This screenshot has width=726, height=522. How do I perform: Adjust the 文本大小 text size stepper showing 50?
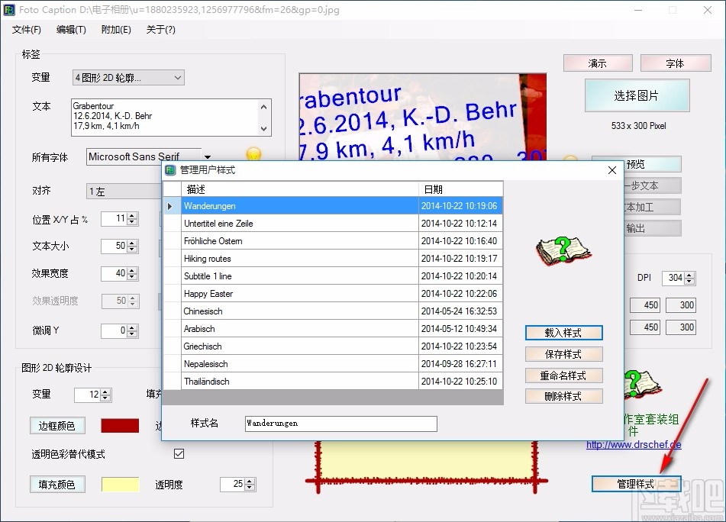pyautogui.click(x=132, y=246)
